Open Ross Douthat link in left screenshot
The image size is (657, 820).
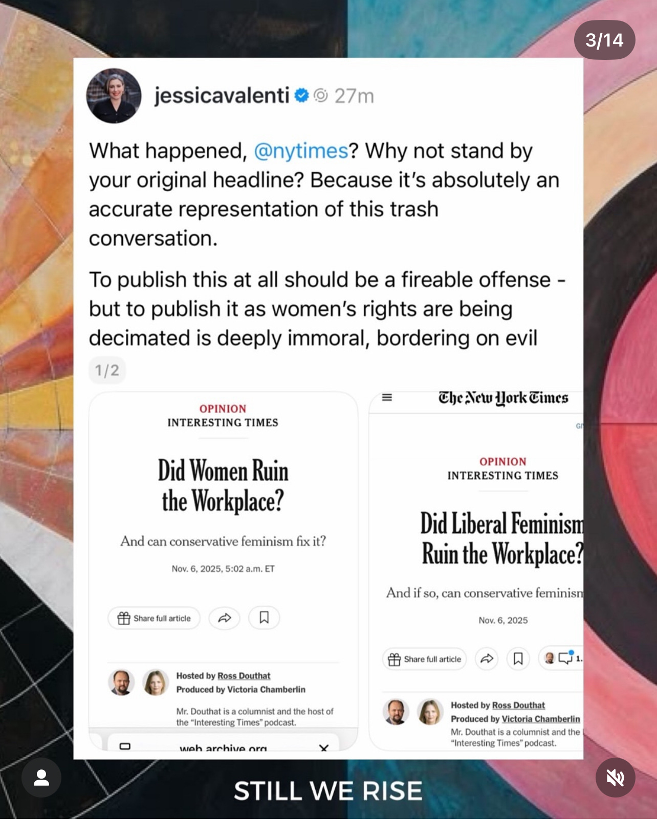tap(244, 676)
